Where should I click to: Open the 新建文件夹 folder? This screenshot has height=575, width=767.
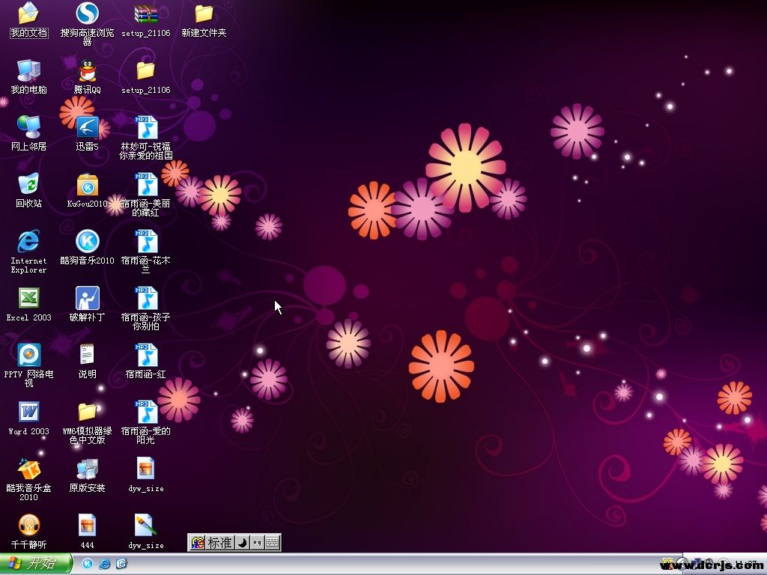[204, 14]
